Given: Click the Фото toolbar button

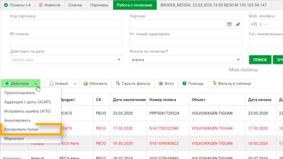Looking at the screenshot, I should pyautogui.click(x=166, y=83).
